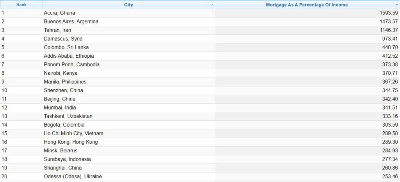Click on Tehran, Iran

(x=57, y=30)
